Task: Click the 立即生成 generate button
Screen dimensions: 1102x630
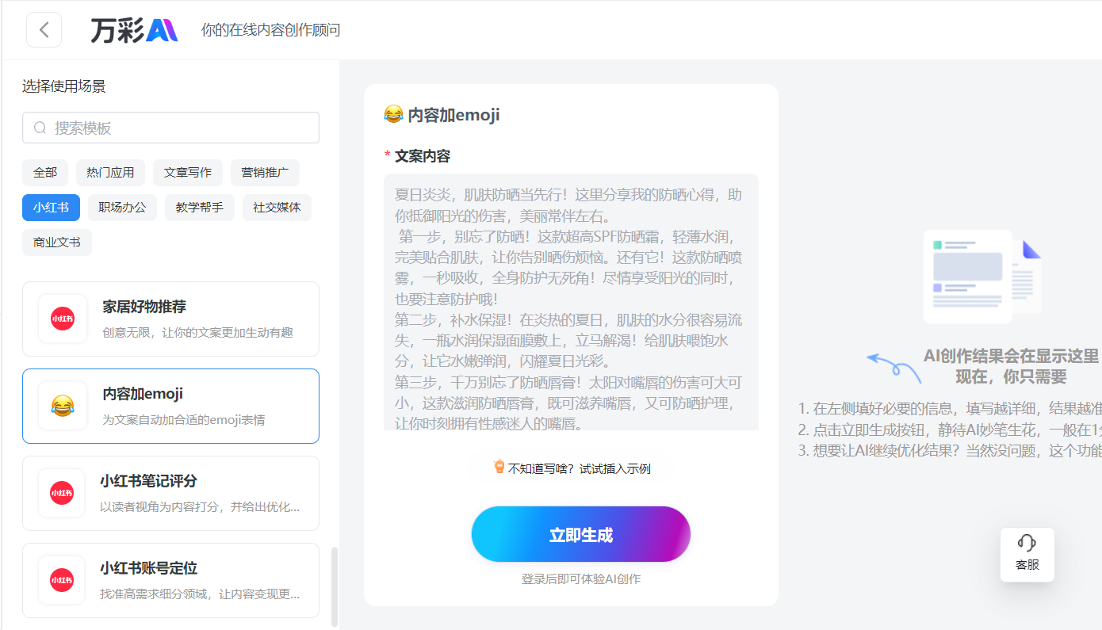Action: click(x=581, y=535)
